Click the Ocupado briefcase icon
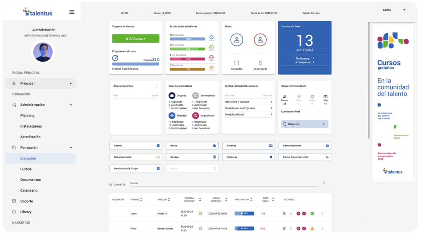The image size is (421, 233). pos(172,96)
